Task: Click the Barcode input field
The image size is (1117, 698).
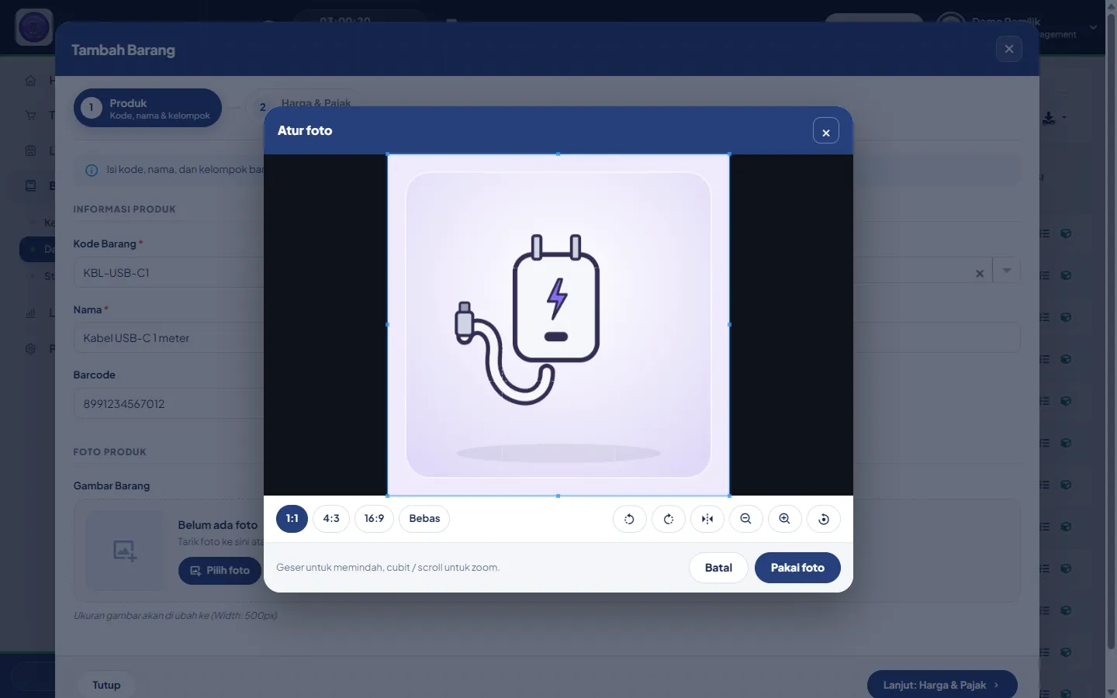Action: click(169, 404)
